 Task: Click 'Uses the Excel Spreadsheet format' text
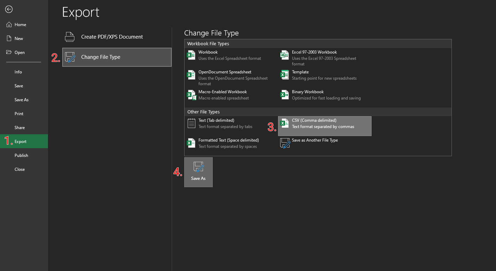[230, 58]
